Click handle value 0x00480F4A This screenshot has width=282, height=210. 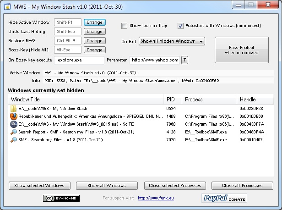tap(252, 132)
